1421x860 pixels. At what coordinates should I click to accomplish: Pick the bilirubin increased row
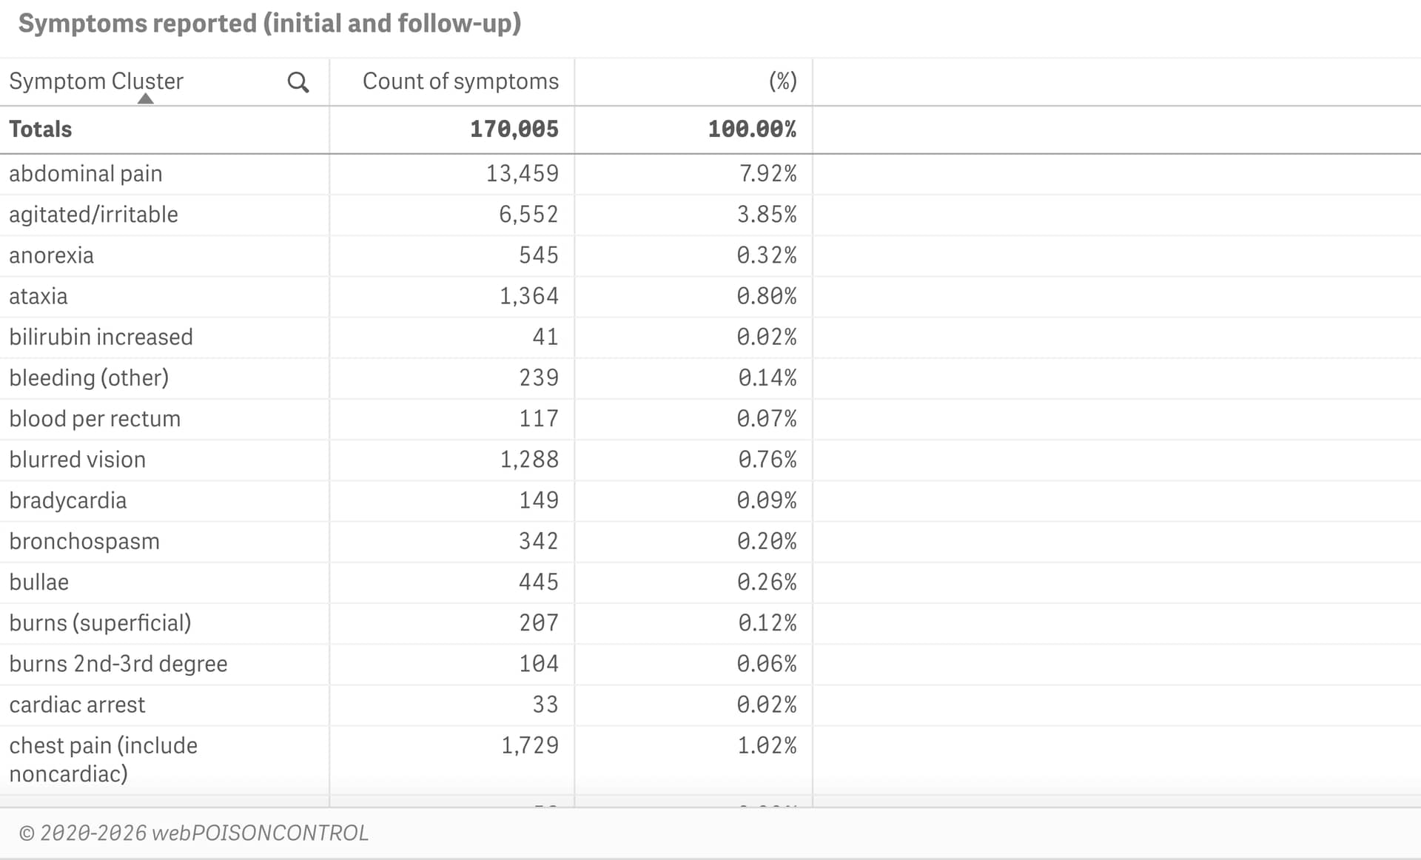click(x=101, y=337)
